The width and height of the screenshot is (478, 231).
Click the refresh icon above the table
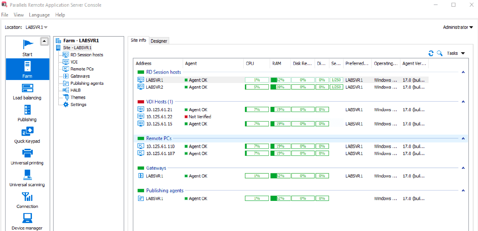click(431, 53)
